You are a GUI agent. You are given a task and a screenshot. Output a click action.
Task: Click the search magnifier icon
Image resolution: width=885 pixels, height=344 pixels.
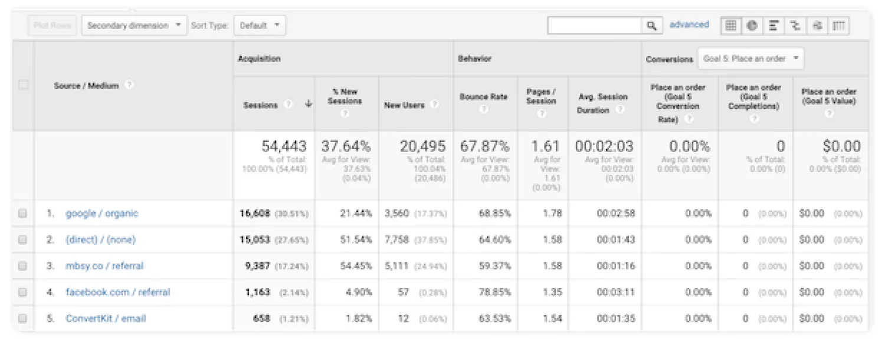tap(651, 25)
